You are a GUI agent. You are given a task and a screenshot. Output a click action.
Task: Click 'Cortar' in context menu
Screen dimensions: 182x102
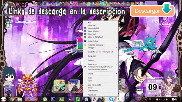pyautogui.click(x=101, y=78)
